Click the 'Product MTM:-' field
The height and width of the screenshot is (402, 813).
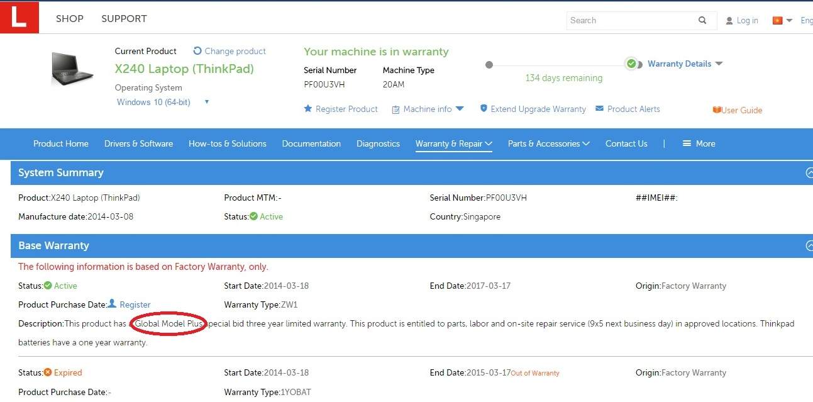[x=253, y=198]
